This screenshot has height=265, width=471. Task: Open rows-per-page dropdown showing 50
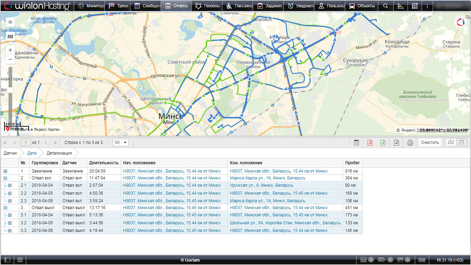pos(121,143)
